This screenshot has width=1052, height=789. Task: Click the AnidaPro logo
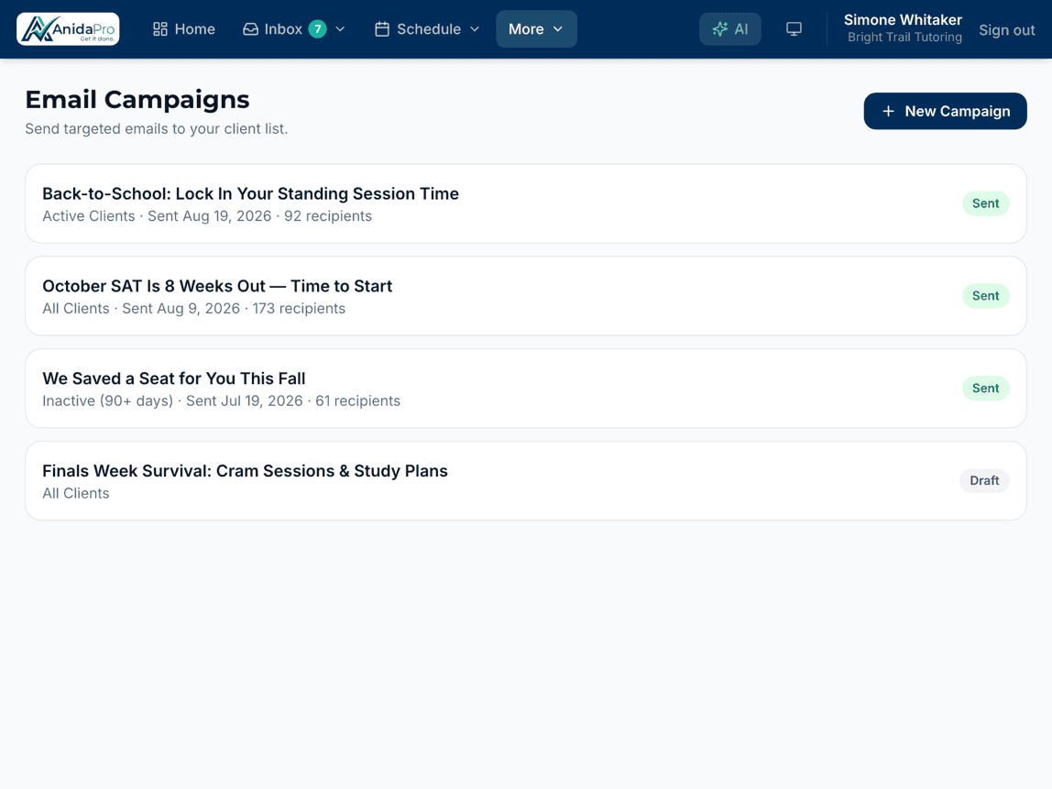point(68,28)
